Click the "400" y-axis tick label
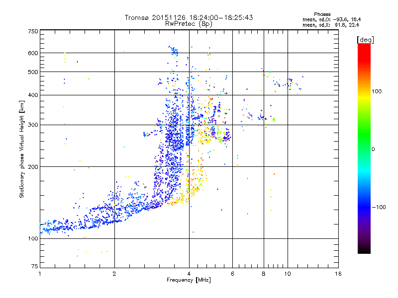Image resolution: width=398 pixels, height=298 pixels. (33, 95)
